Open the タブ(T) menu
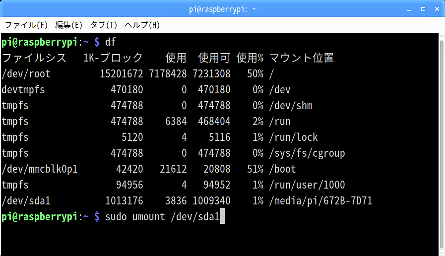The height and width of the screenshot is (256, 445). 104,25
